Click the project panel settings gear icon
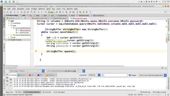Screen dimensions: 170x96 [x=25, y=18]
